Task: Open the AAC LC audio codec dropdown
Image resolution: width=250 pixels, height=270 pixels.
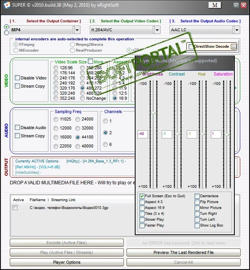Action: coord(237,30)
